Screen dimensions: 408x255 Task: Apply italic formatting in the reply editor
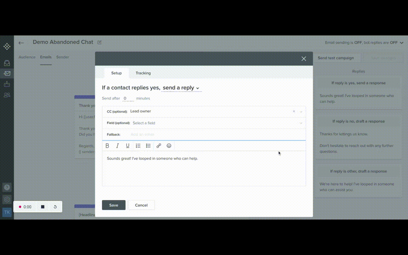coord(117,146)
